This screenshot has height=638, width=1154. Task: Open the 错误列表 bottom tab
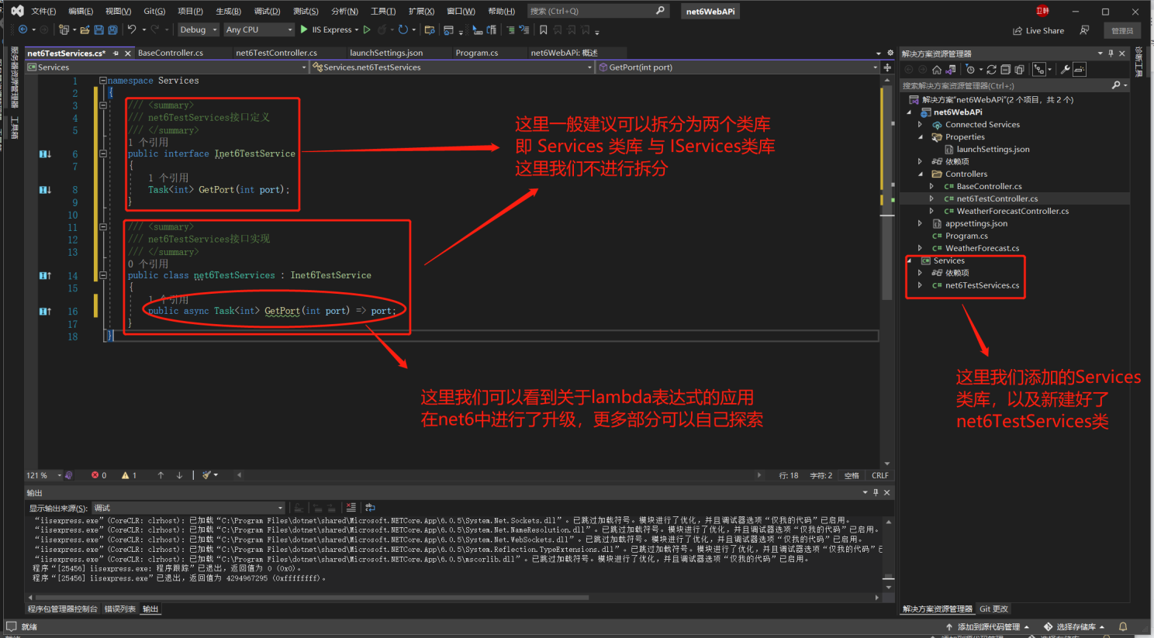pyautogui.click(x=120, y=609)
